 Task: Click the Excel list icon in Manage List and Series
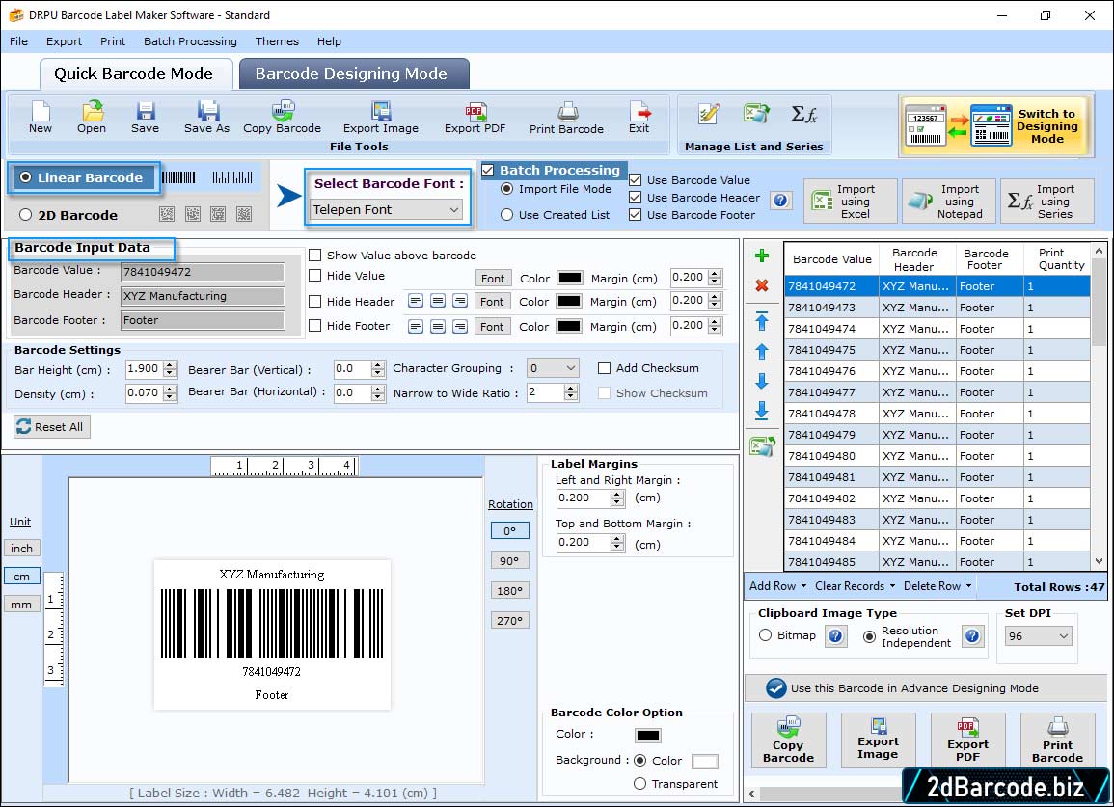coord(756,114)
